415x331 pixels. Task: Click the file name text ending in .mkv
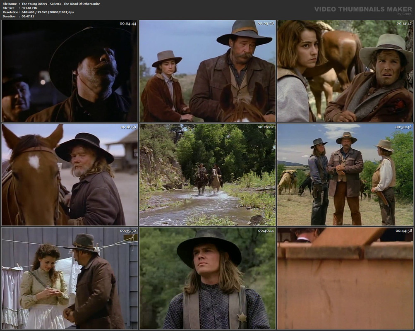pos(60,4)
